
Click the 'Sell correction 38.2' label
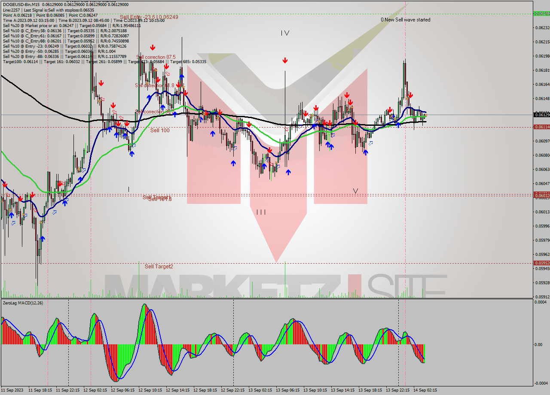pos(155,112)
